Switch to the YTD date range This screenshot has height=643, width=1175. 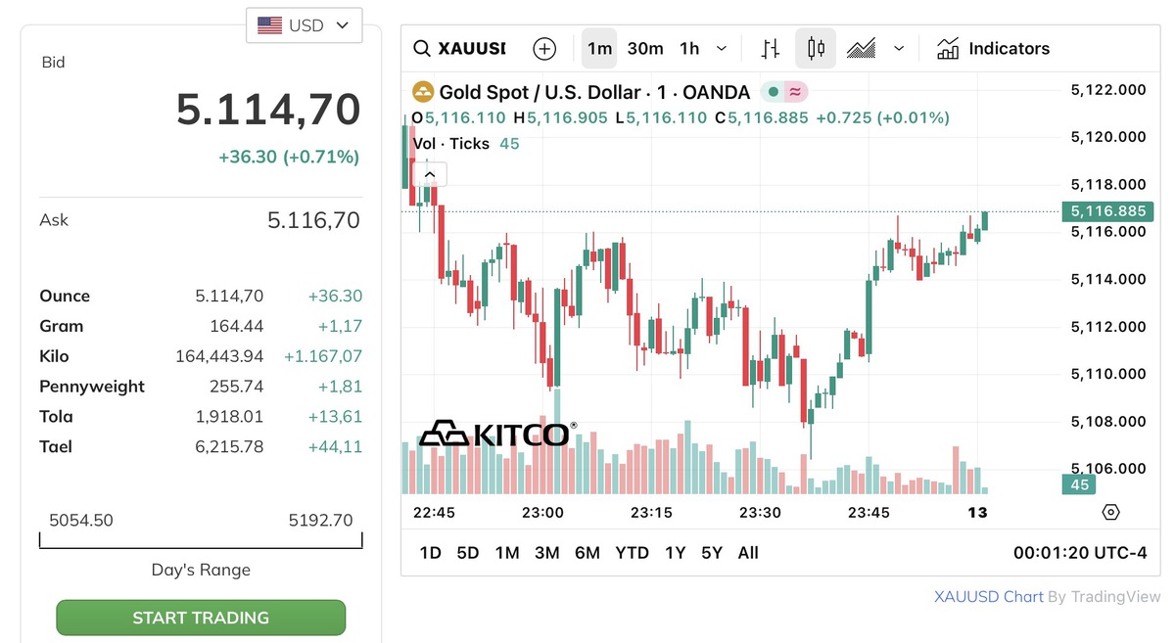(632, 553)
